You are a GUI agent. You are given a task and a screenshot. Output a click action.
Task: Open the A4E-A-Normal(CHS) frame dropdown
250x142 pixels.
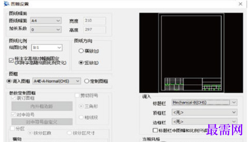pyautogui.click(x=57, y=81)
